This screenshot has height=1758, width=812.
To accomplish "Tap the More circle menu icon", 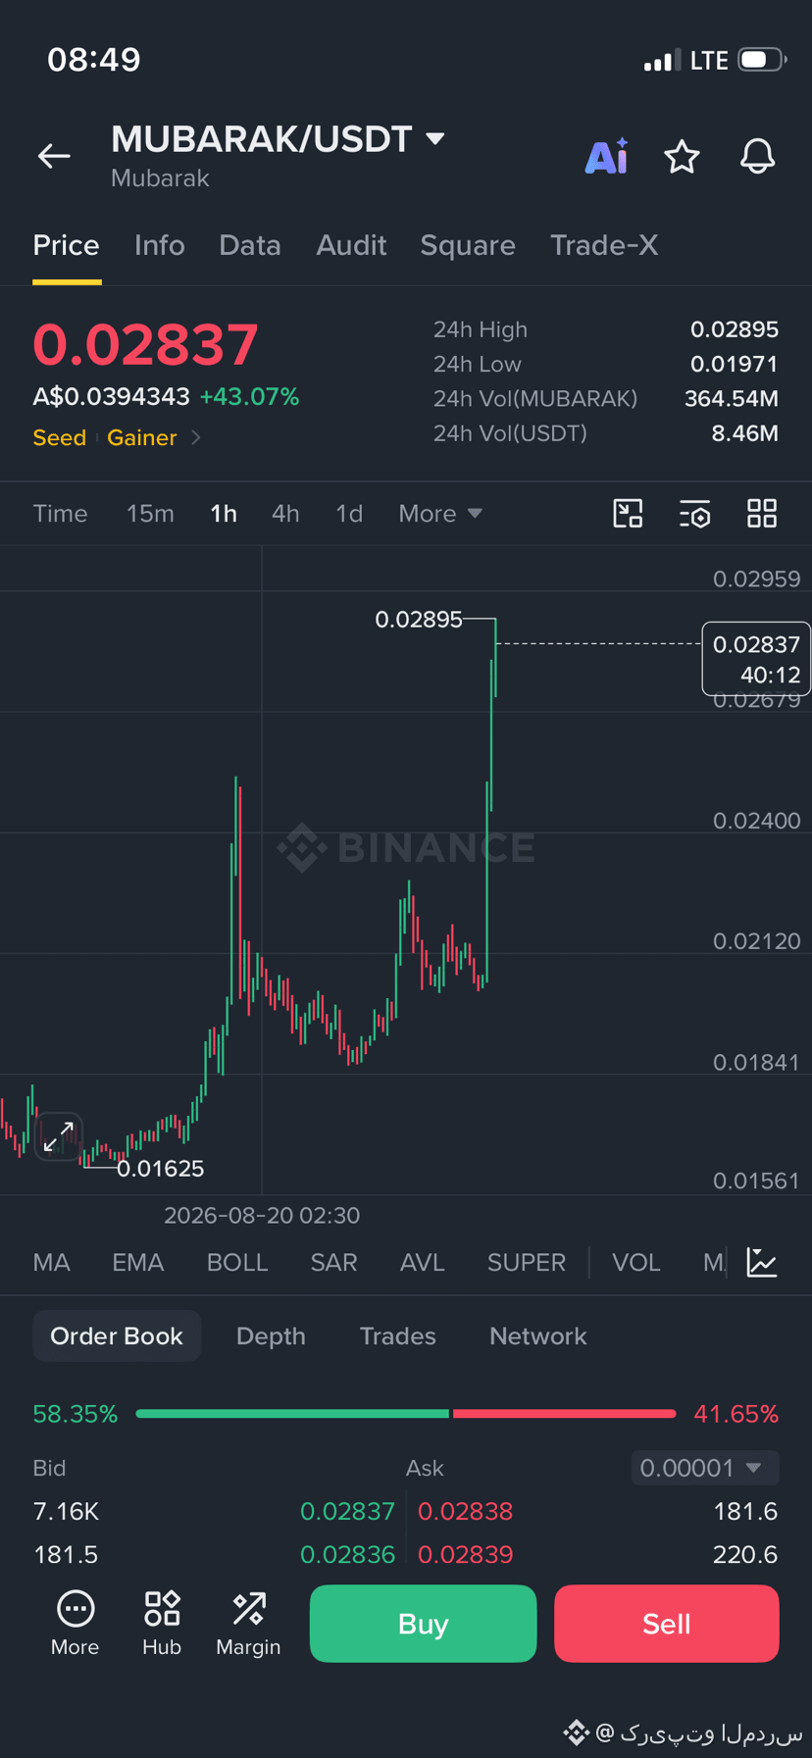I will [76, 1624].
